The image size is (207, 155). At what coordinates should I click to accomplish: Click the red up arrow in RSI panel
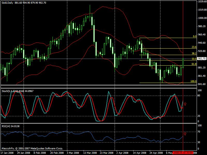click(185, 133)
